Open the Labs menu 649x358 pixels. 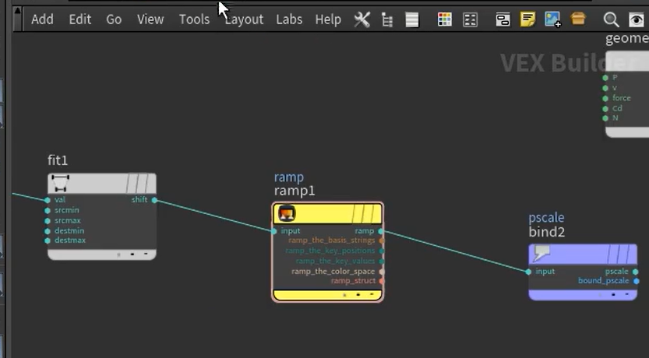point(289,19)
